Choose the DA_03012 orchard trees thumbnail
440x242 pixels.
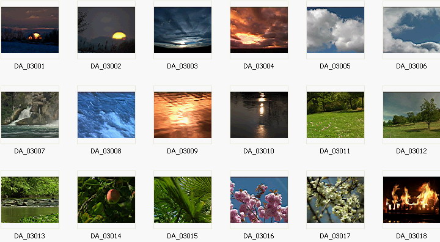click(x=411, y=115)
